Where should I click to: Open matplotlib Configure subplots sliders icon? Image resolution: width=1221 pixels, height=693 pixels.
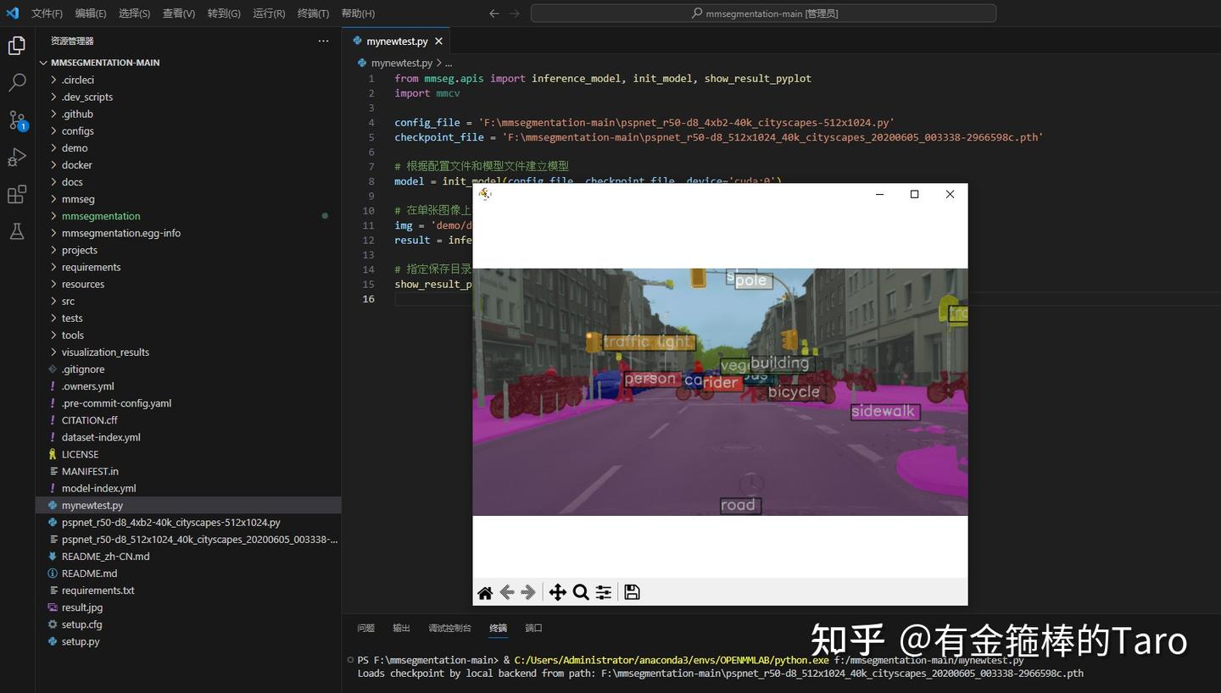(604, 592)
